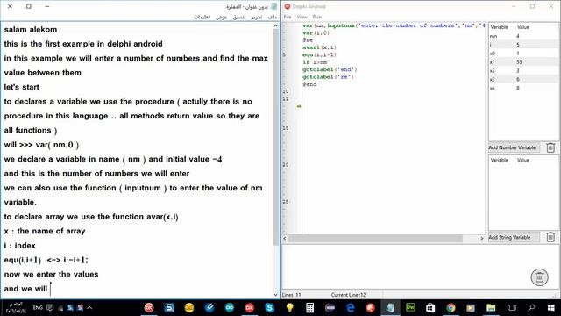561x316 pixels.
Task: Open the View menu in Delphi Android
Action: (x=302, y=17)
